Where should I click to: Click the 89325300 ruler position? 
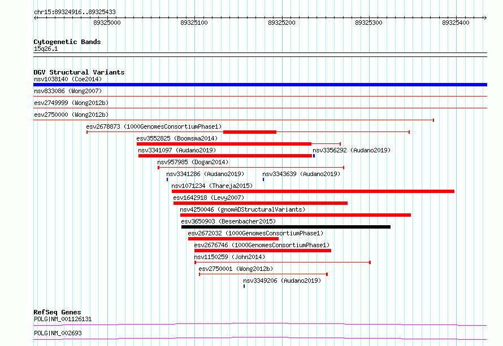pos(368,23)
